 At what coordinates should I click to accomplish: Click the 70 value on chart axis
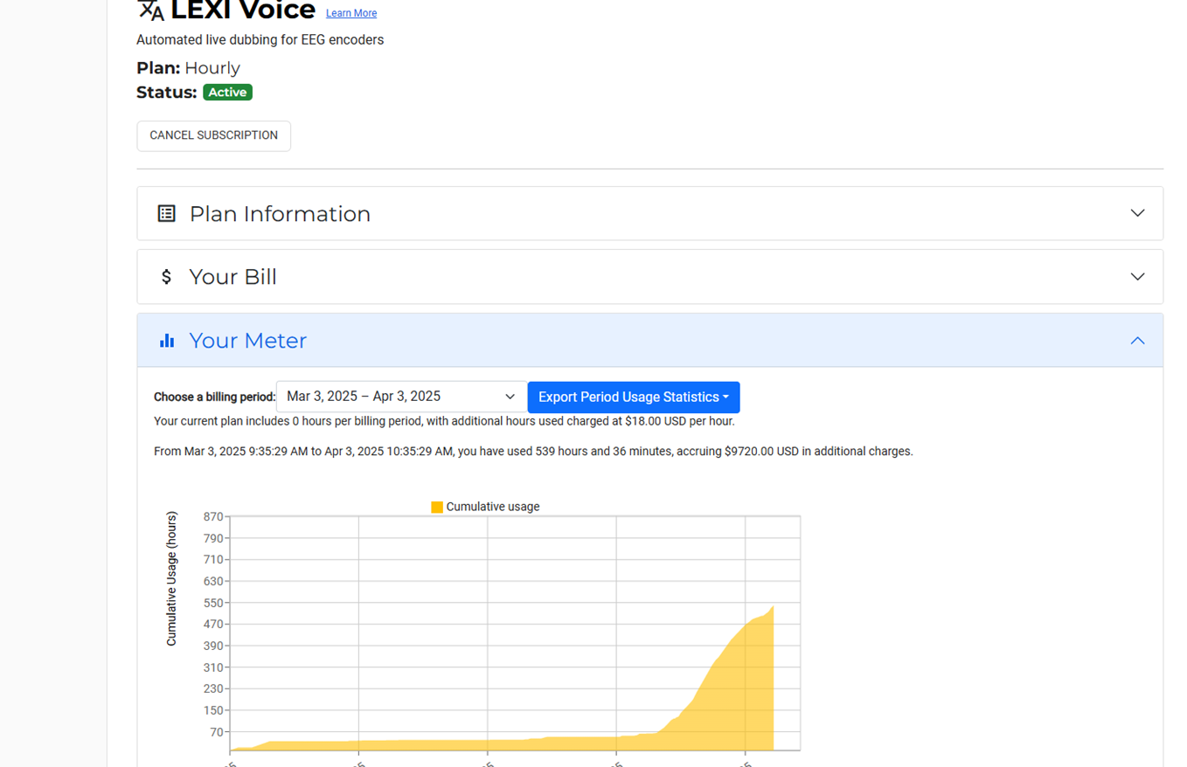(217, 732)
